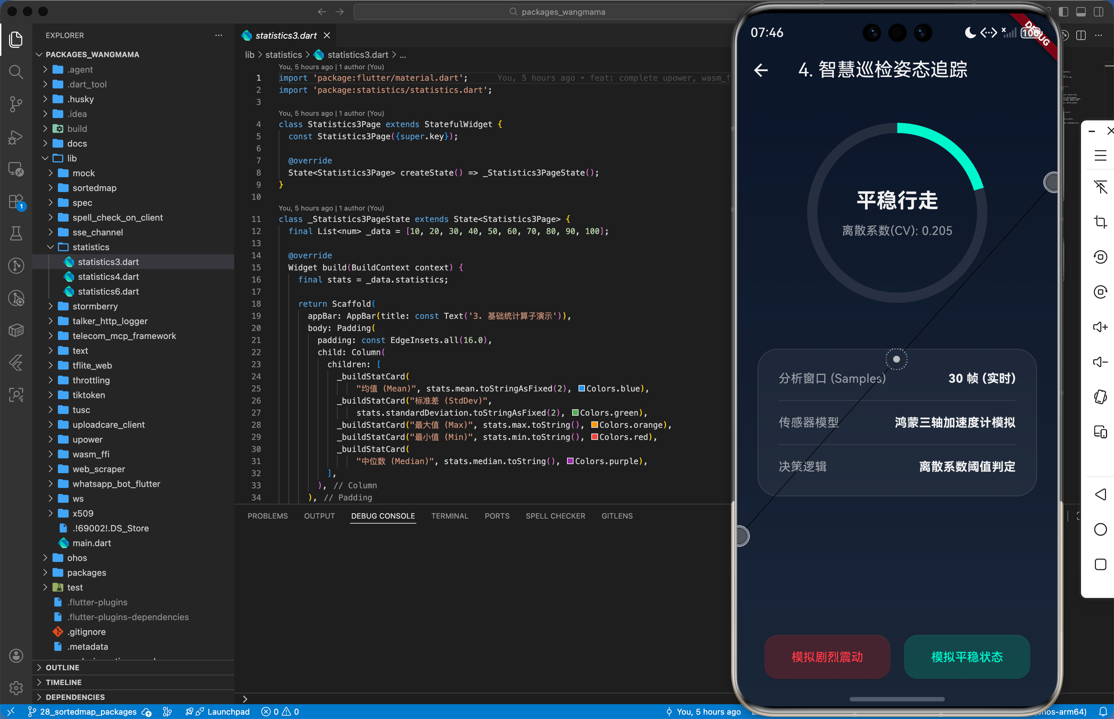The image size is (1114, 719).
Task: Expand the OUTLINE section
Action: coord(62,668)
